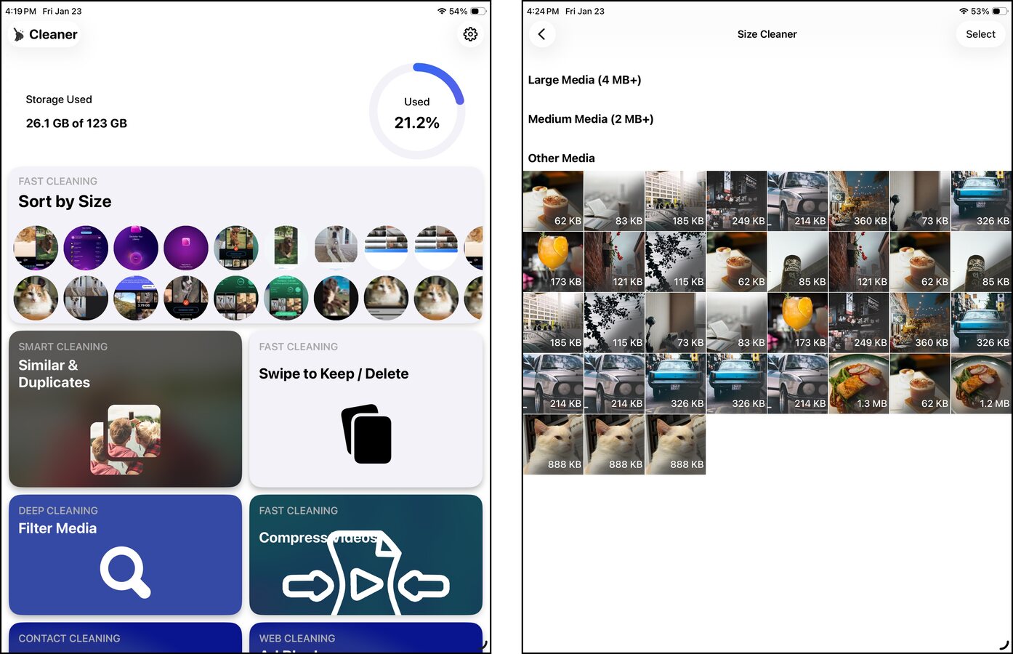The height and width of the screenshot is (654, 1013).
Task: Open the top-row 360 KB string lights photo
Action: coord(858,201)
